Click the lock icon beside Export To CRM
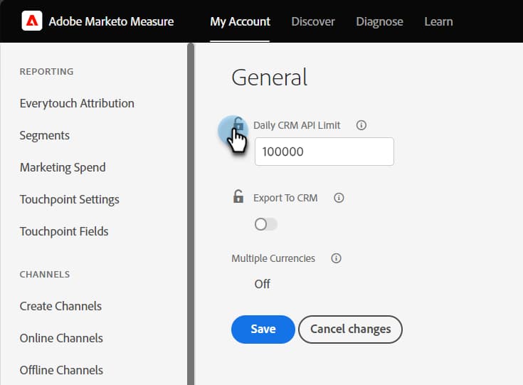Screen dimensions: 523x385 click(238, 197)
